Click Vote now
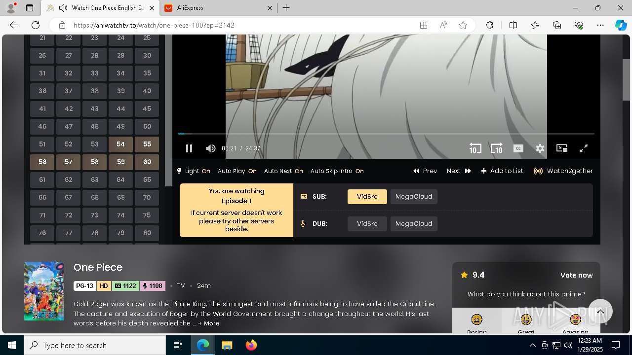 [x=576, y=275]
